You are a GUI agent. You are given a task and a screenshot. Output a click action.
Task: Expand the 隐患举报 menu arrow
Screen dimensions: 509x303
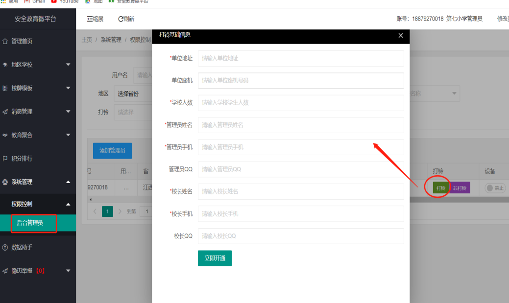(68, 271)
